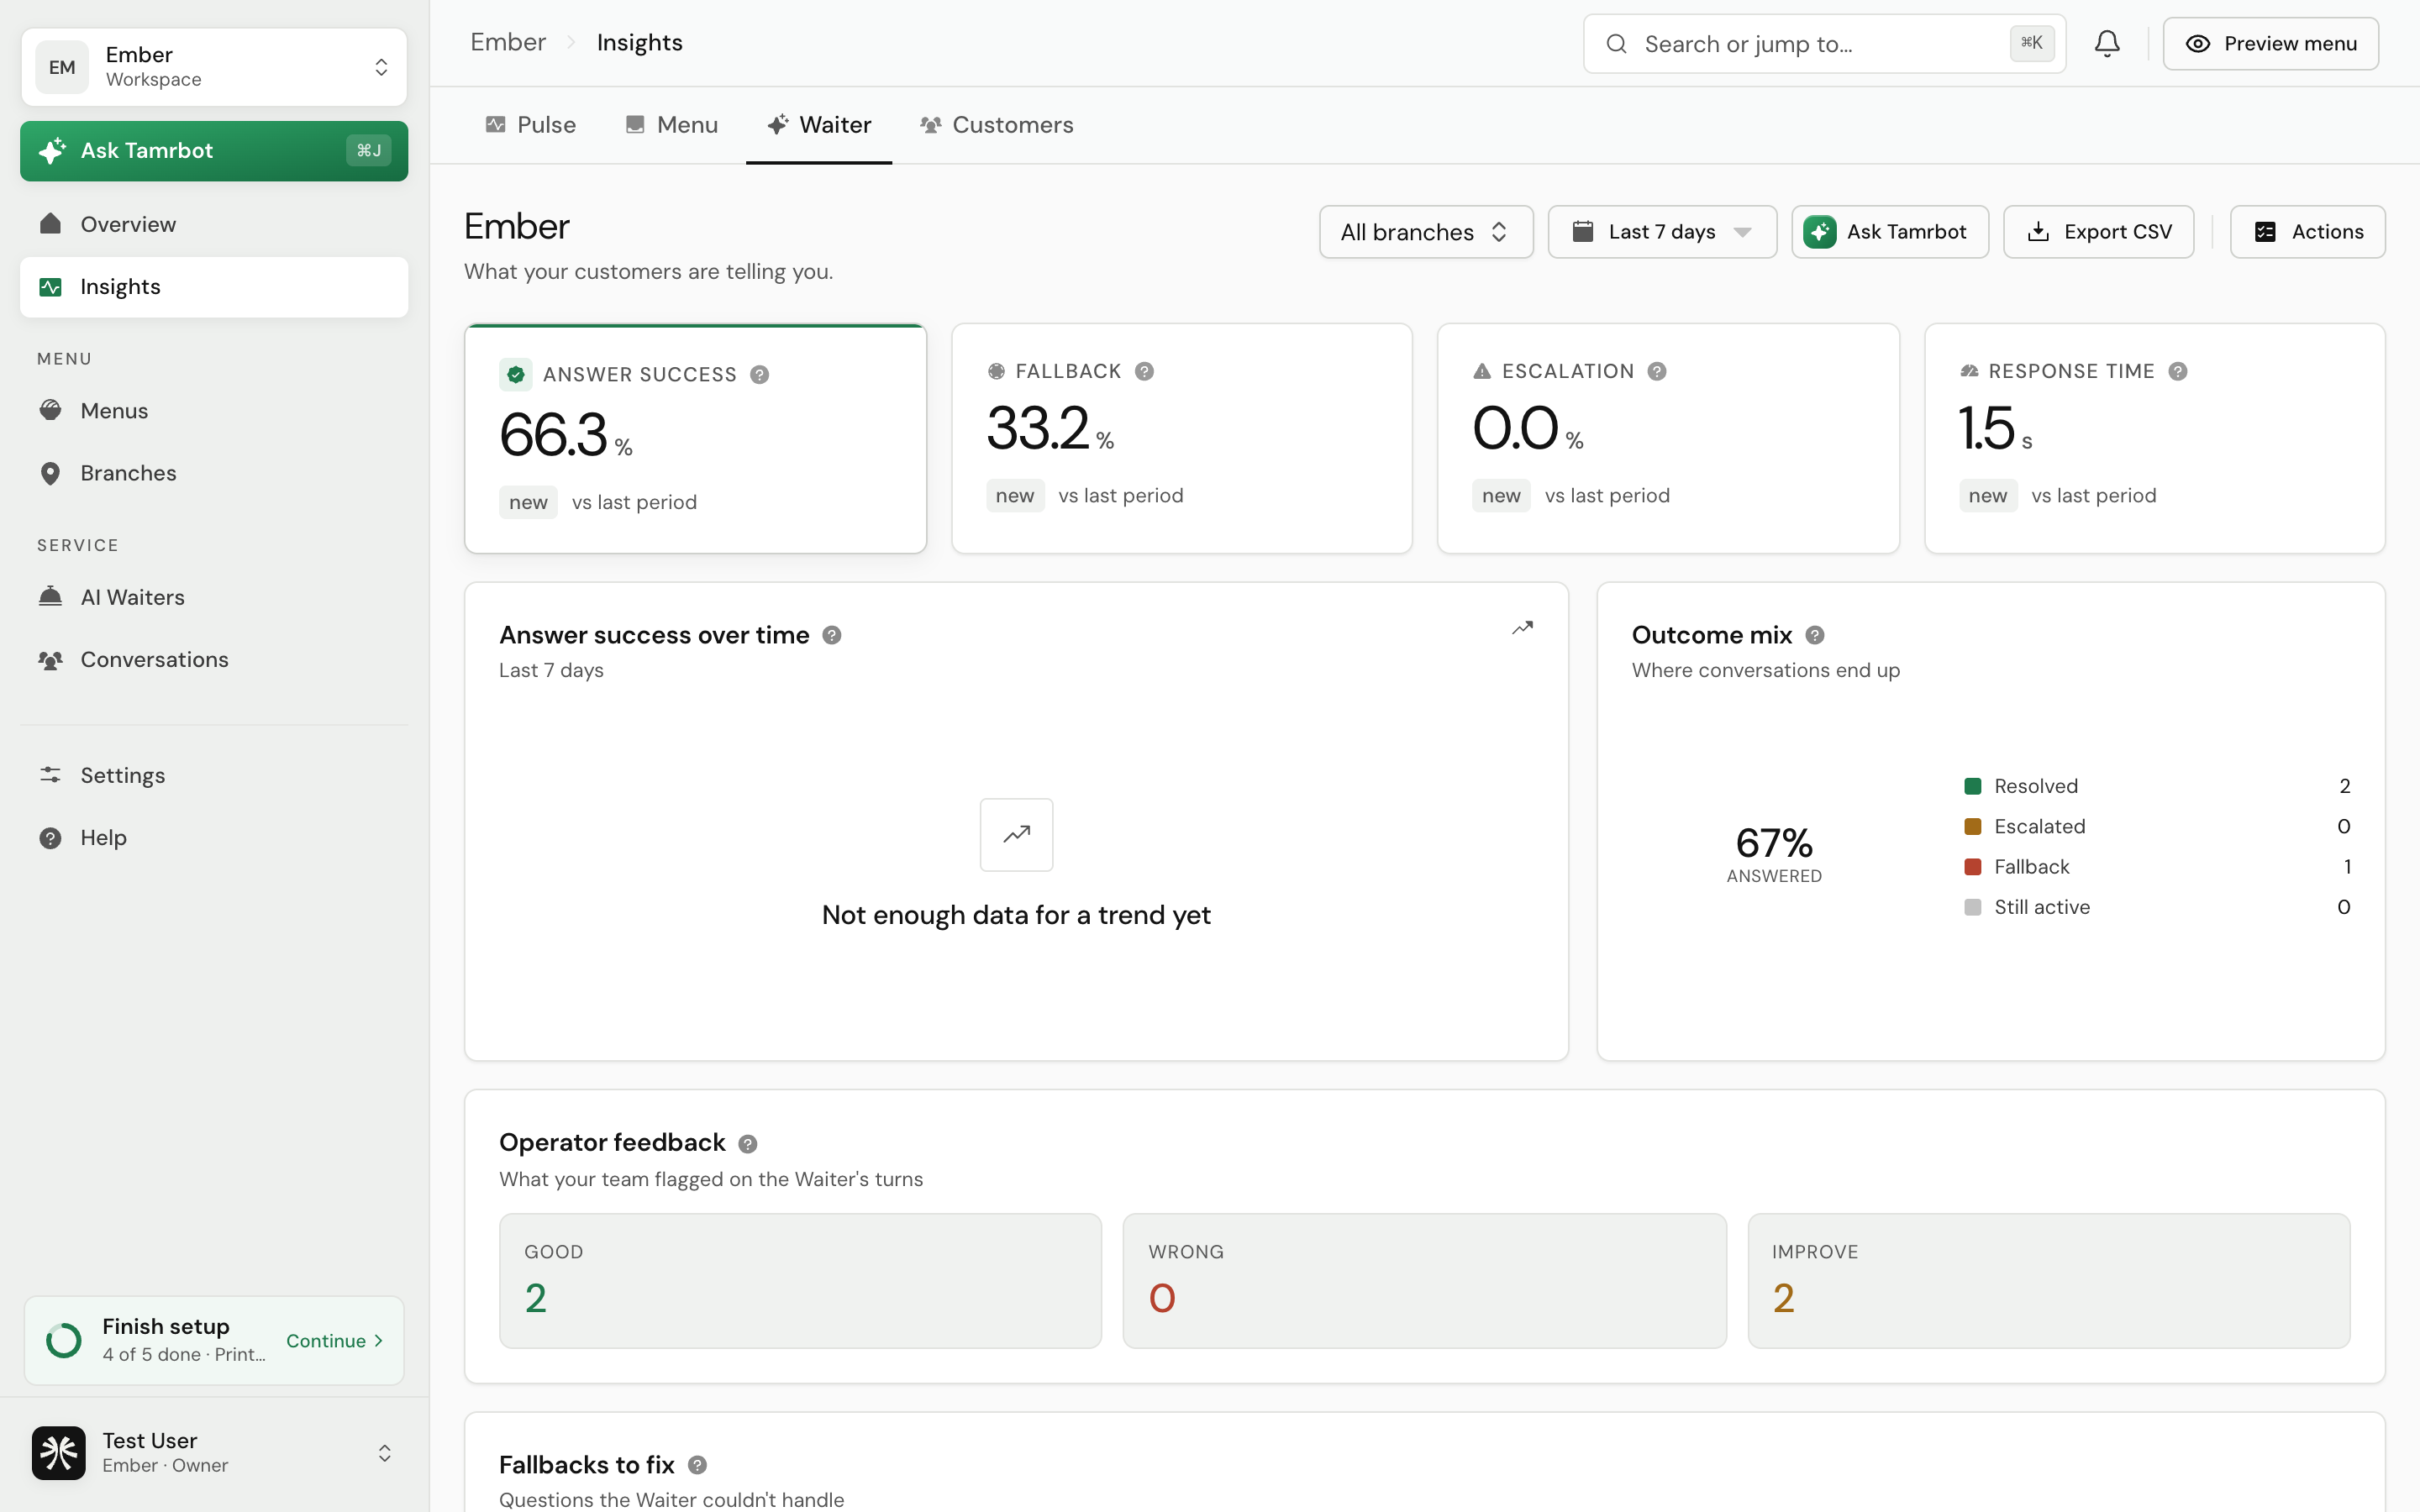The image size is (2420, 1512).
Task: Click the Insights breadcrumb text
Action: pyautogui.click(x=640, y=42)
